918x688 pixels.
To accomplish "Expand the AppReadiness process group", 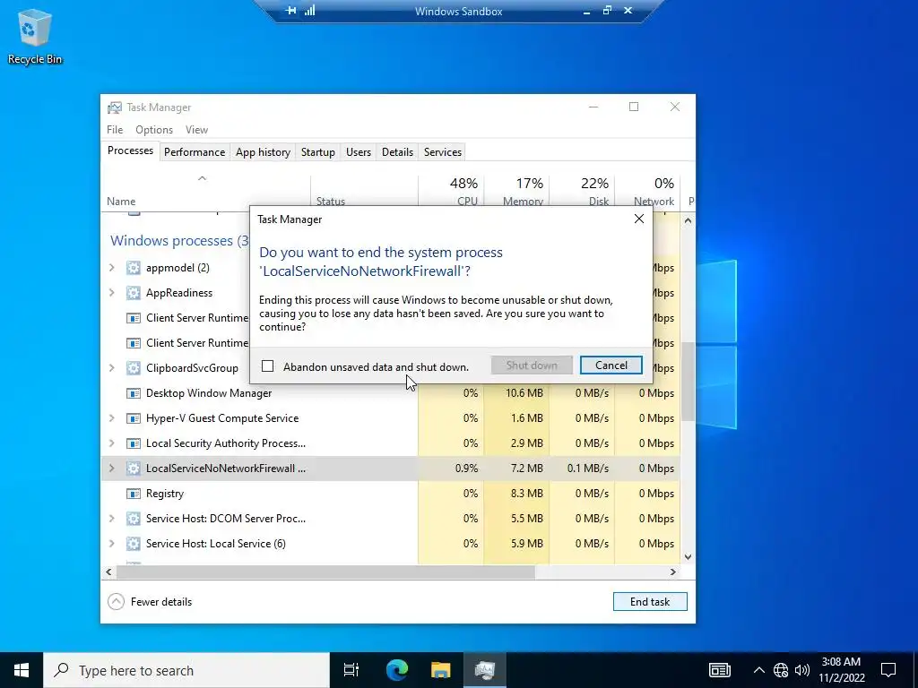I will click(x=112, y=293).
